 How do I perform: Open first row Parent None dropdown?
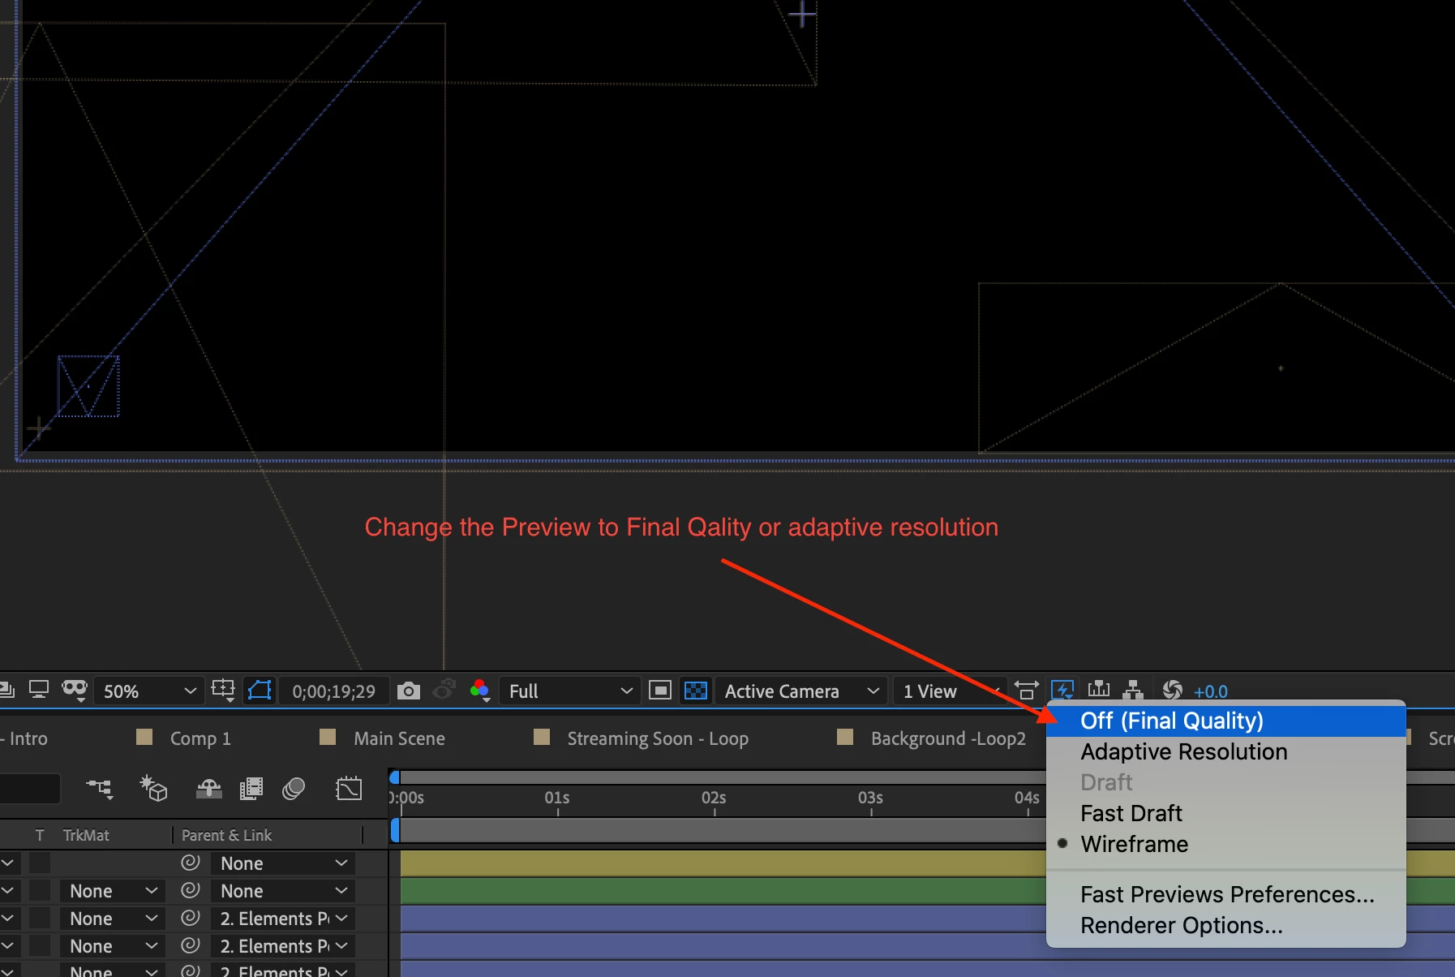tap(283, 863)
